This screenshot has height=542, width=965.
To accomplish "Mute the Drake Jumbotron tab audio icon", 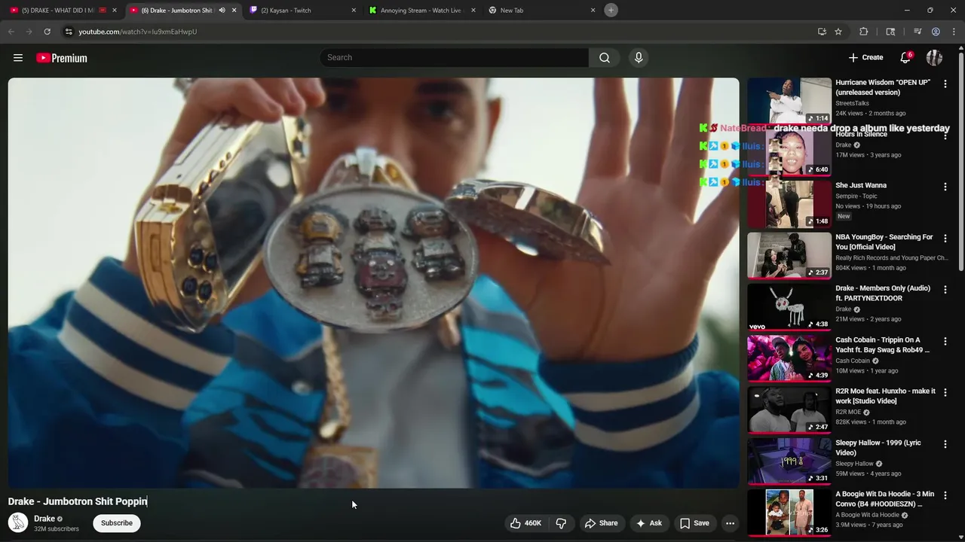I will pos(222,11).
